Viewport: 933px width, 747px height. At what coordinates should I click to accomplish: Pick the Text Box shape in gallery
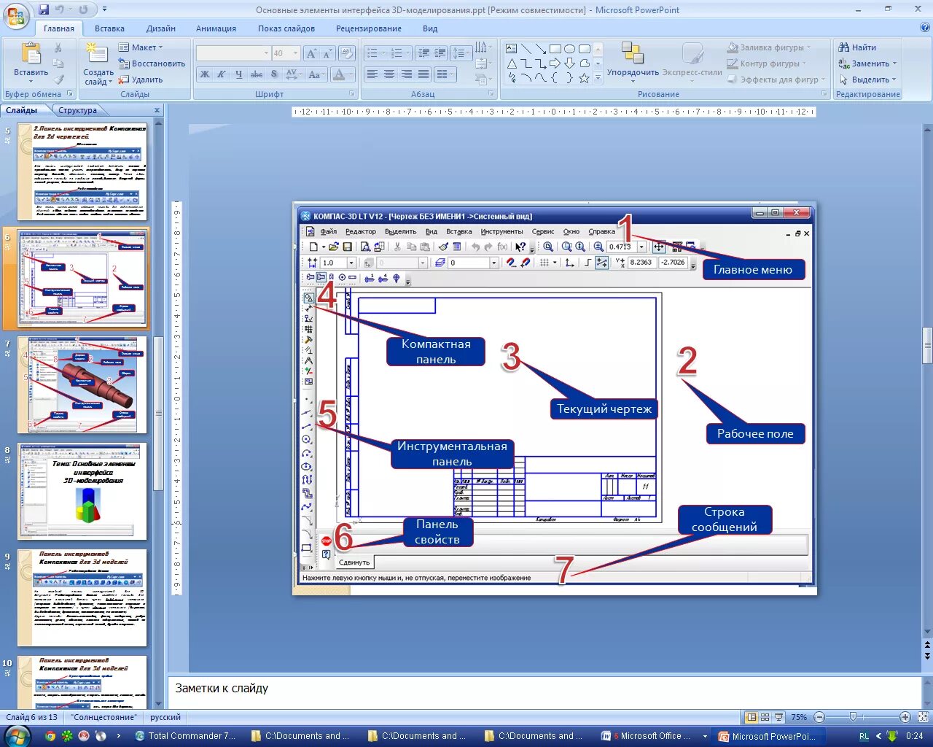512,49
